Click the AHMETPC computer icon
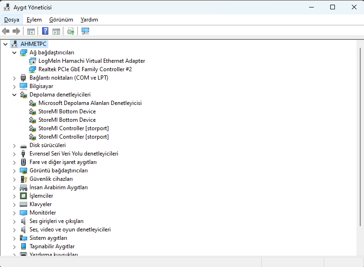Image resolution: width=364 pixels, height=267 pixels. 15,44
